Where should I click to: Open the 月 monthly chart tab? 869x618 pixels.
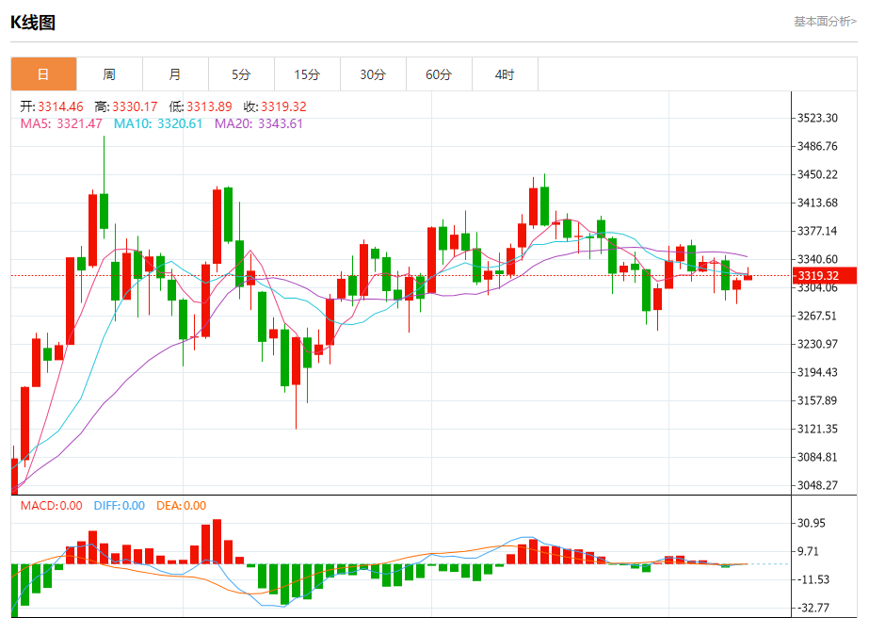tap(175, 74)
